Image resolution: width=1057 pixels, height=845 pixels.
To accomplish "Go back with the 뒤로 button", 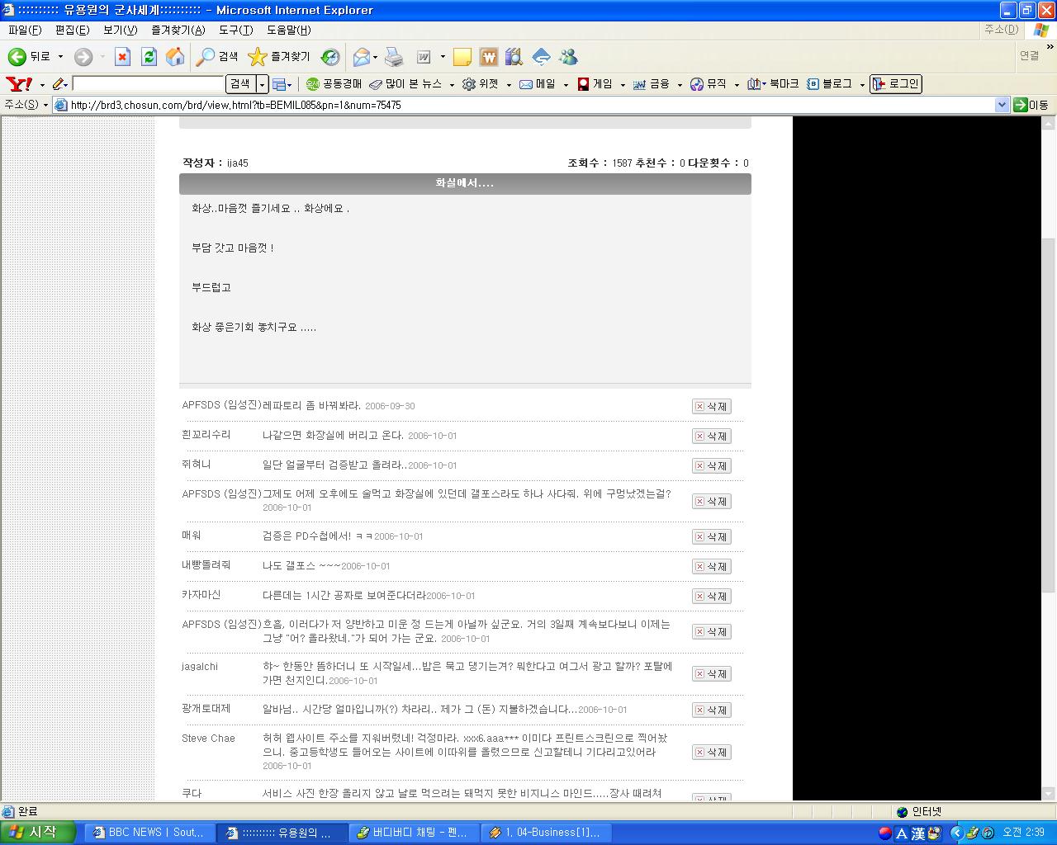I will [29, 56].
